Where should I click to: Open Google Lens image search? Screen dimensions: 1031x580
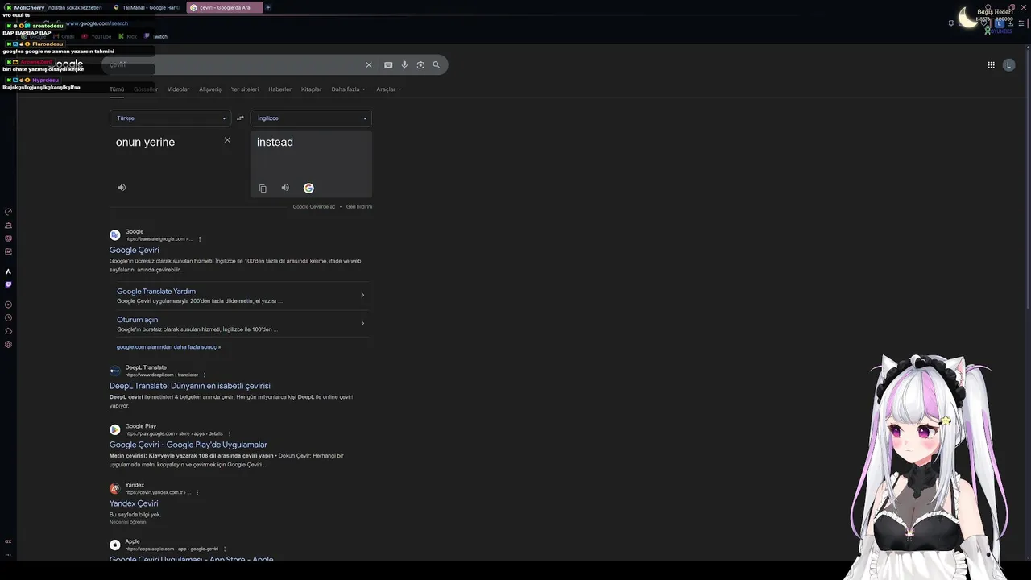(420, 64)
